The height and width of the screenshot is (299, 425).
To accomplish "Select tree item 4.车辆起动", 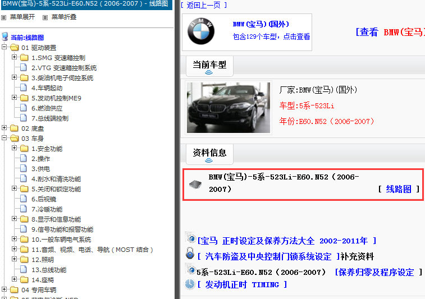I will (47, 88).
